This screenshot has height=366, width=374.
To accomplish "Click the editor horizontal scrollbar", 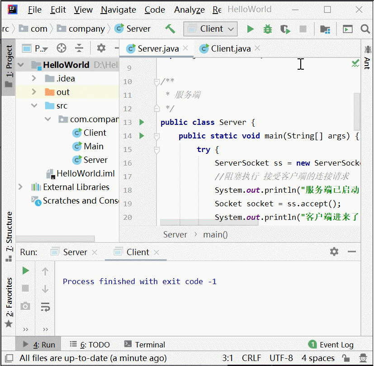I will [x=209, y=223].
